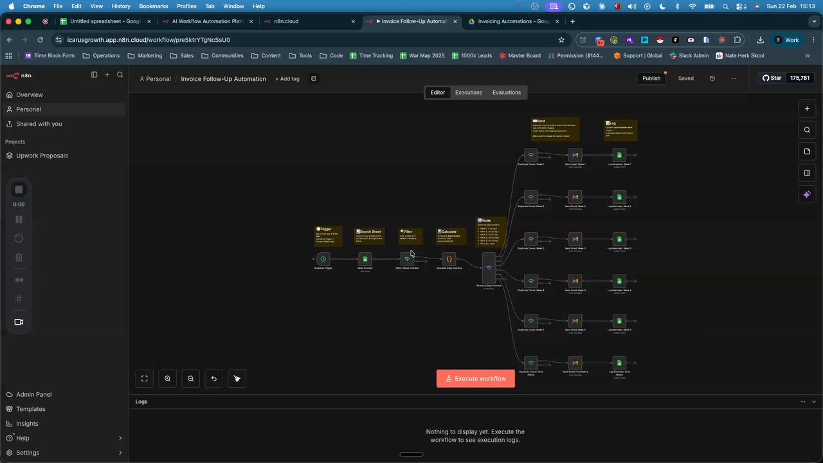Image resolution: width=823 pixels, height=463 pixels.
Task: Click the zoom to fit canvas button
Action: coord(145,379)
